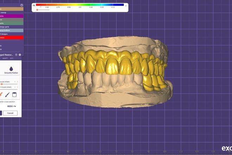Viewport: 232px width, 155px height.
Task: Switch to the ADAPT tab
Action: pos(5,58)
